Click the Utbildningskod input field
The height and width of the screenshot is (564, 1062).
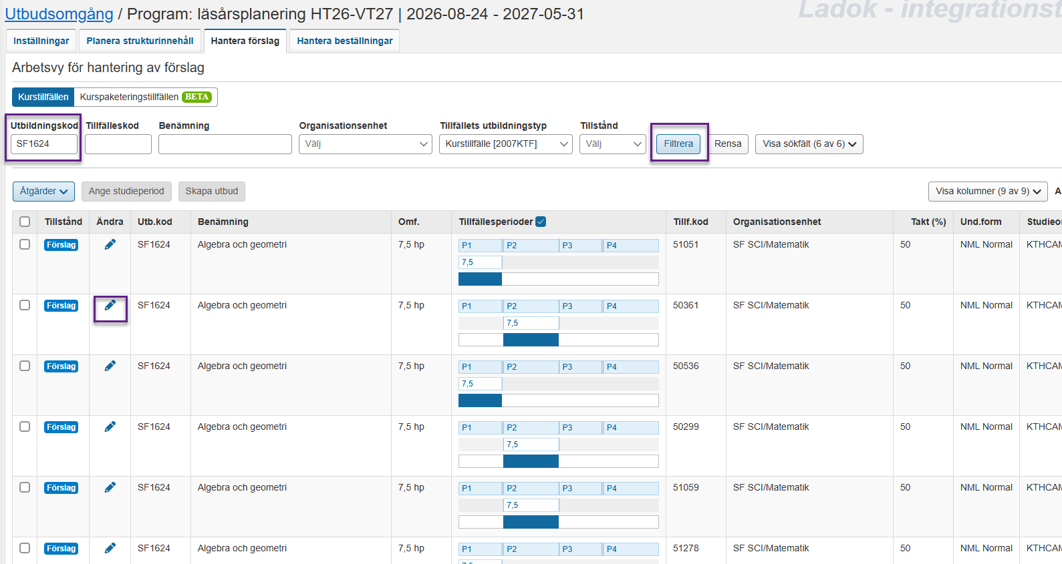point(44,144)
